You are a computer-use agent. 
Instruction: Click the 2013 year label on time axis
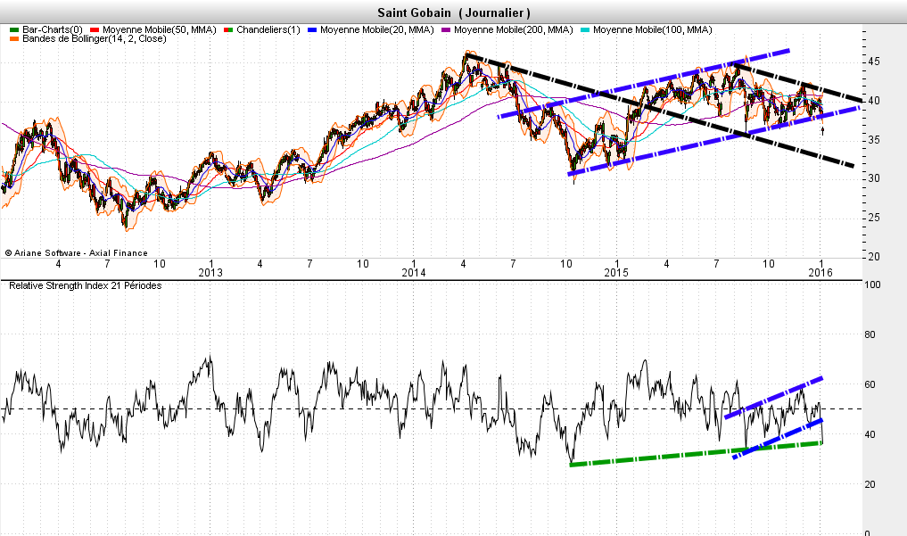[210, 273]
